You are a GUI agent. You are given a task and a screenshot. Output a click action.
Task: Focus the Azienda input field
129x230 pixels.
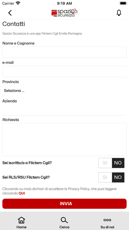pos(64,110)
